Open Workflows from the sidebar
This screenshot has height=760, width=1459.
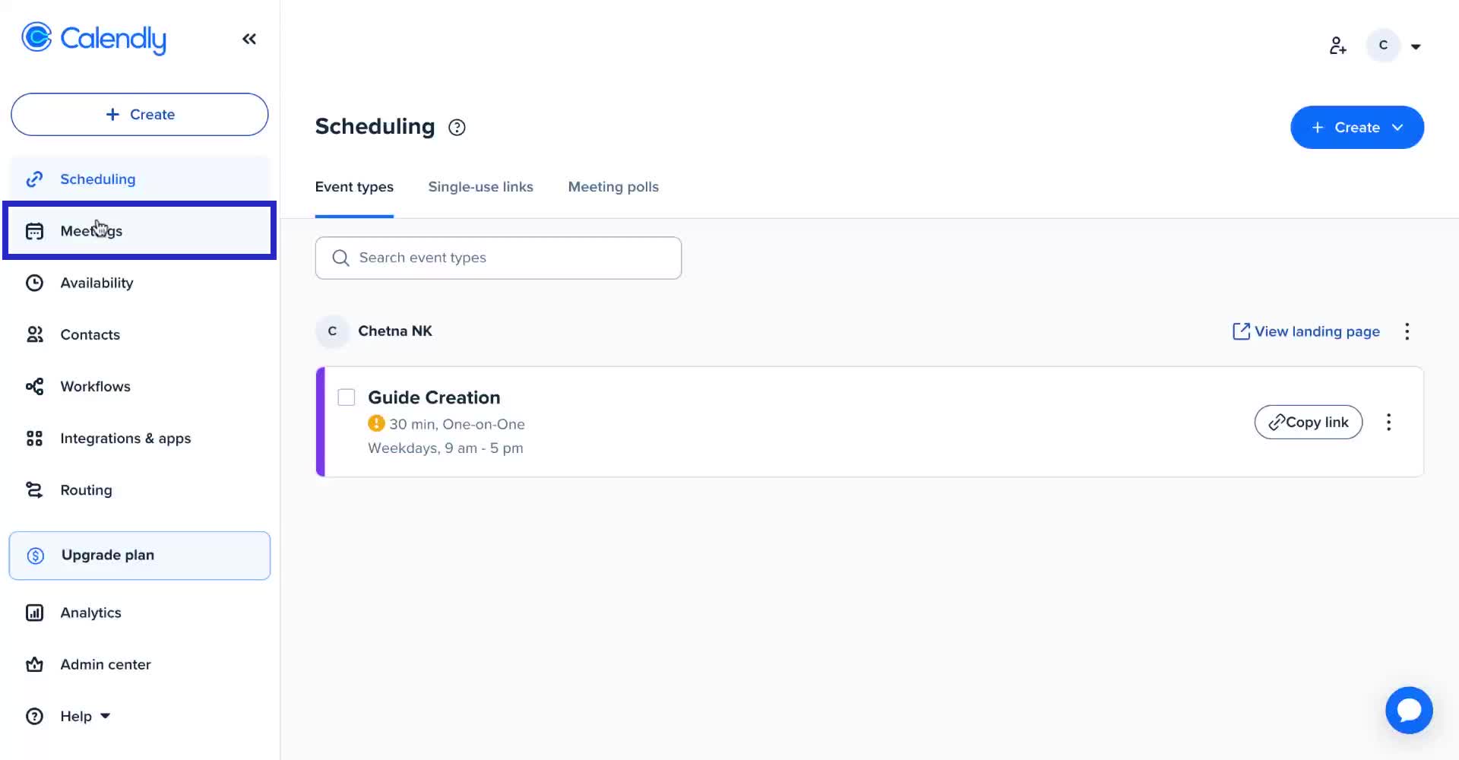[x=95, y=386]
